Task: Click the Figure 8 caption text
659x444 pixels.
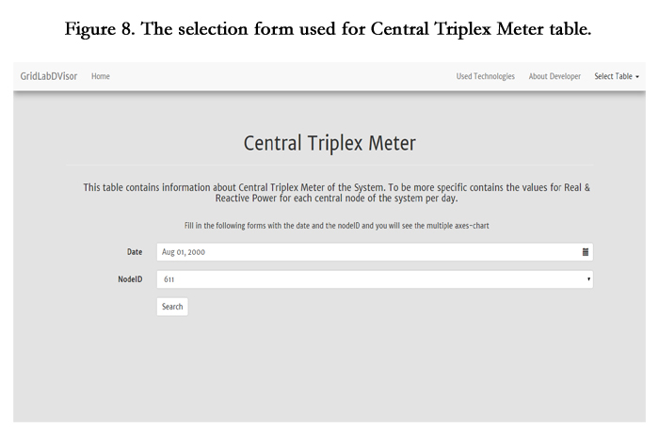Action: 328,29
